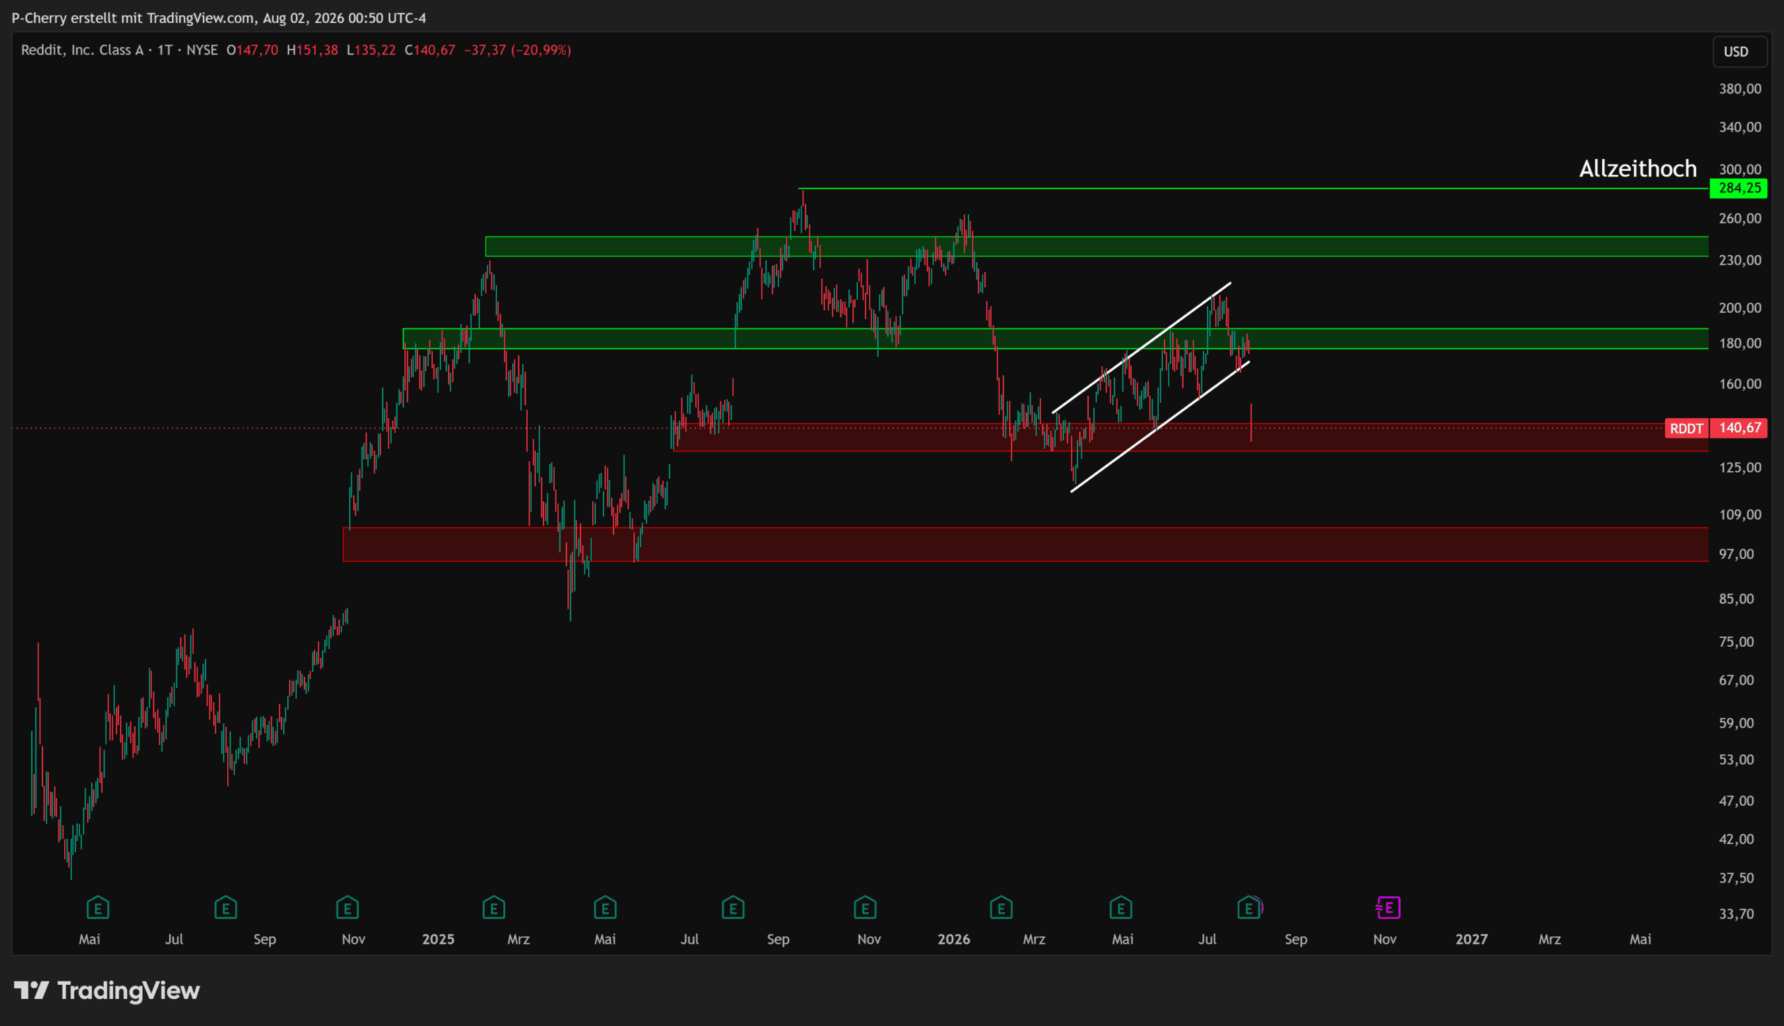1784x1026 pixels.
Task: Click the 230,00 price axis label
Action: pos(1740,261)
